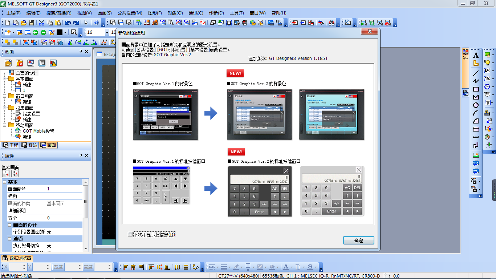Screen dimensions: 496x279
Task: Collapse the 移动画面 tree node
Action: coord(5,125)
